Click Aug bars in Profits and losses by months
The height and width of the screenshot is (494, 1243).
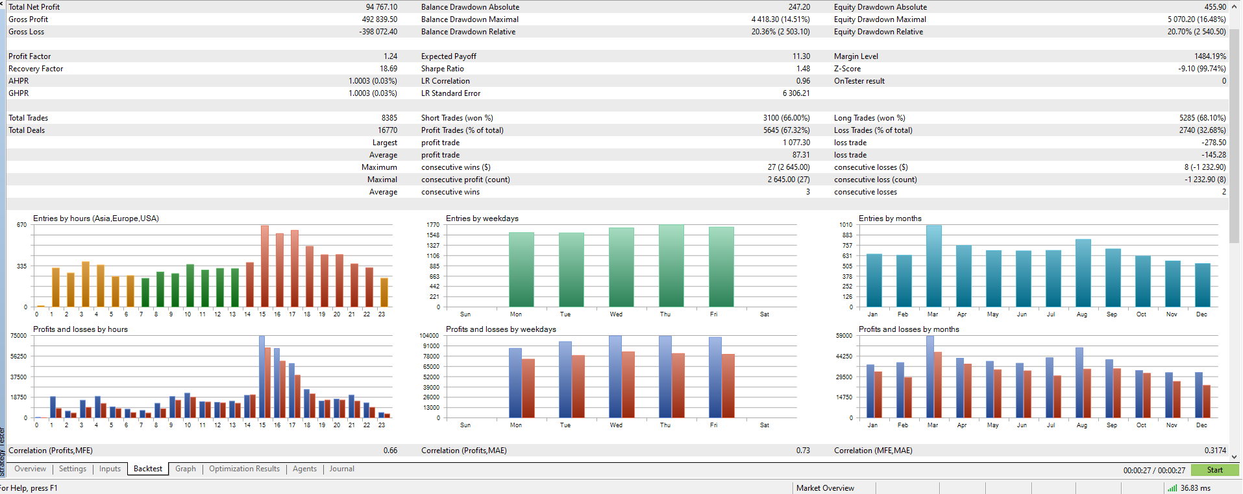click(1083, 382)
